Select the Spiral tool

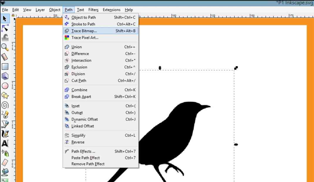[4, 105]
